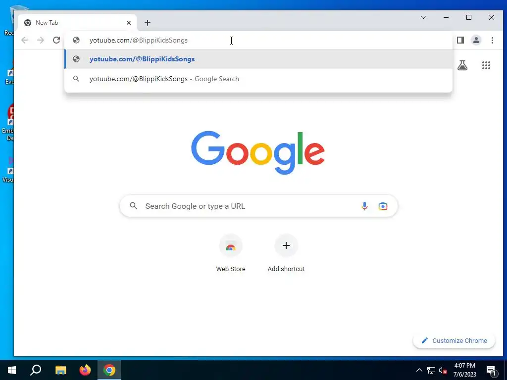Click the address bar with yotuube.com URL

click(258, 40)
